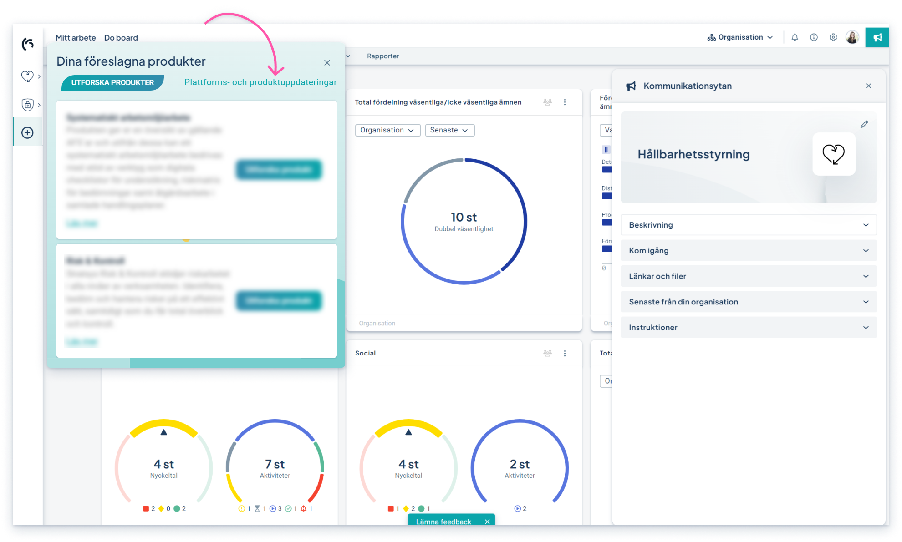902x542 pixels.
Task: Click the Lämna feedback button
Action: 443,522
